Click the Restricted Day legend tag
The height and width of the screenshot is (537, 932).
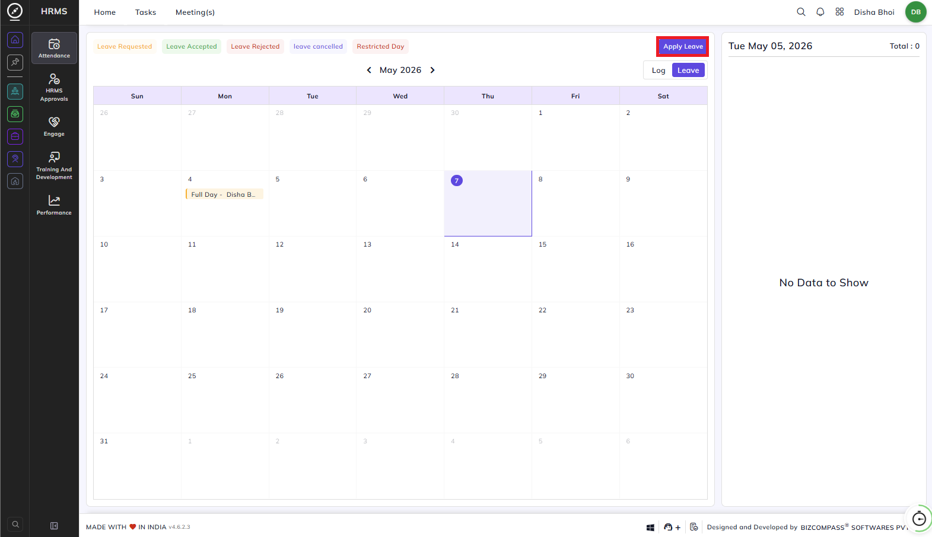click(x=380, y=46)
